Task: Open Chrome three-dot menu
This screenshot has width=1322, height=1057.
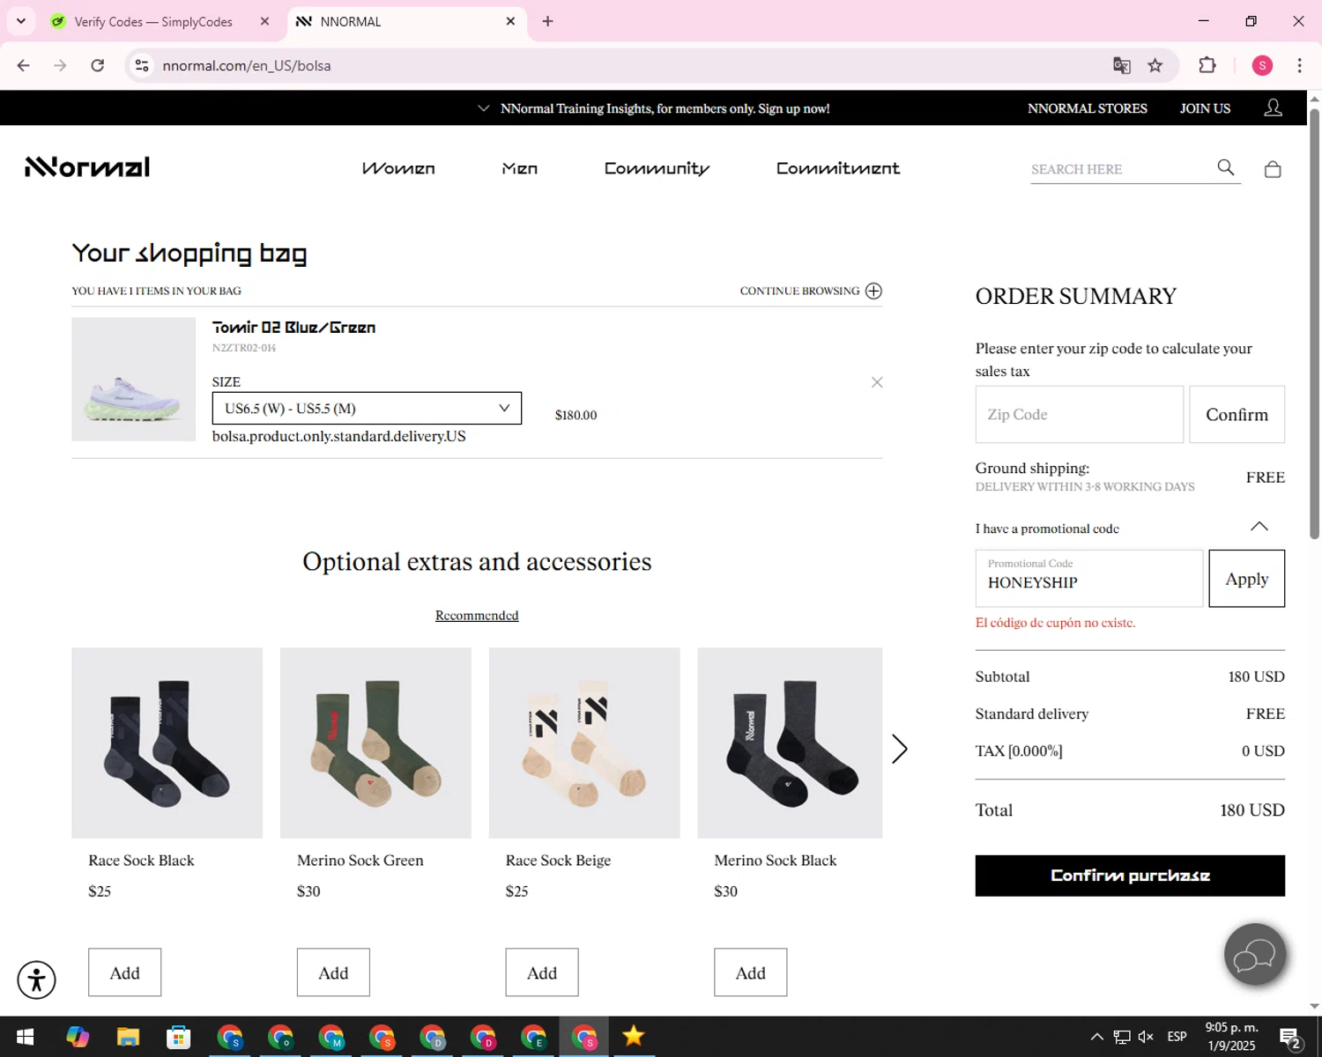Action: [x=1299, y=65]
